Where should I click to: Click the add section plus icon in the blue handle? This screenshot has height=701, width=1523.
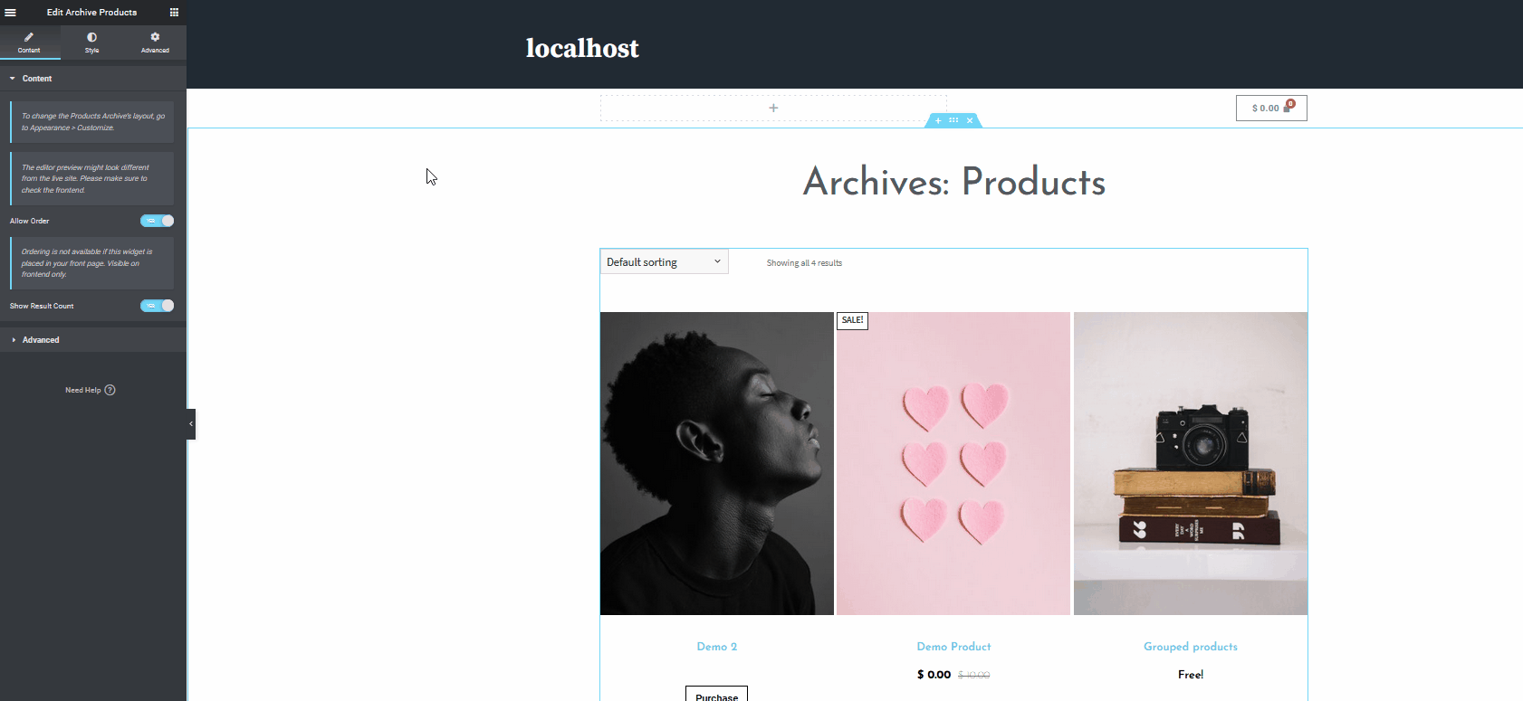tap(938, 120)
